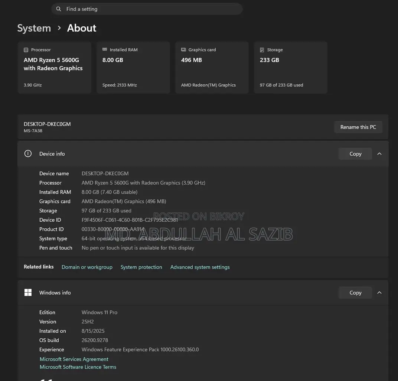The width and height of the screenshot is (398, 381).
Task: Click the Device info circle icon
Action: pyautogui.click(x=28, y=154)
